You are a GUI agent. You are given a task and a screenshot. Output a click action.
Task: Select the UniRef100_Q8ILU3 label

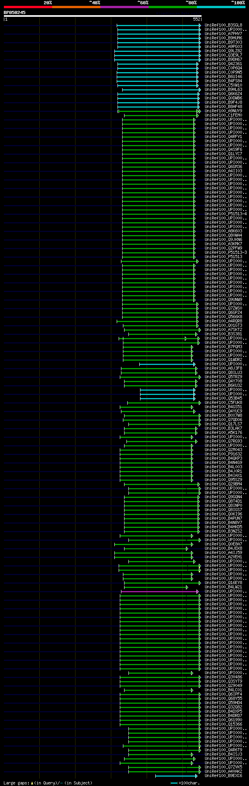tap(223, 373)
